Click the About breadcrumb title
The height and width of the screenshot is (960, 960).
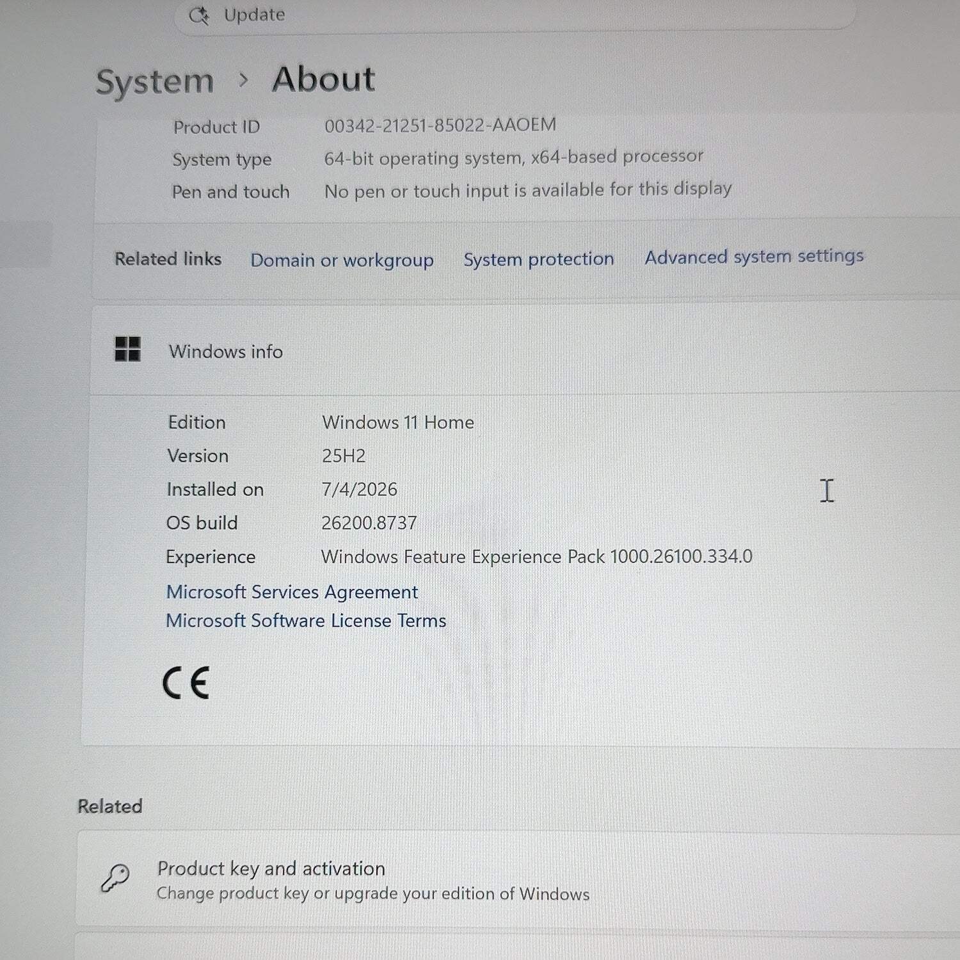click(x=323, y=79)
